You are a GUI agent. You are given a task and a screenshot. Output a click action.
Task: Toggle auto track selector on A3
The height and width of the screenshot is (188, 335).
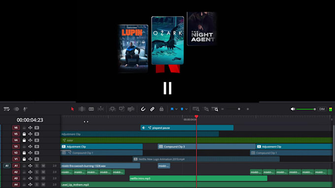31,178
